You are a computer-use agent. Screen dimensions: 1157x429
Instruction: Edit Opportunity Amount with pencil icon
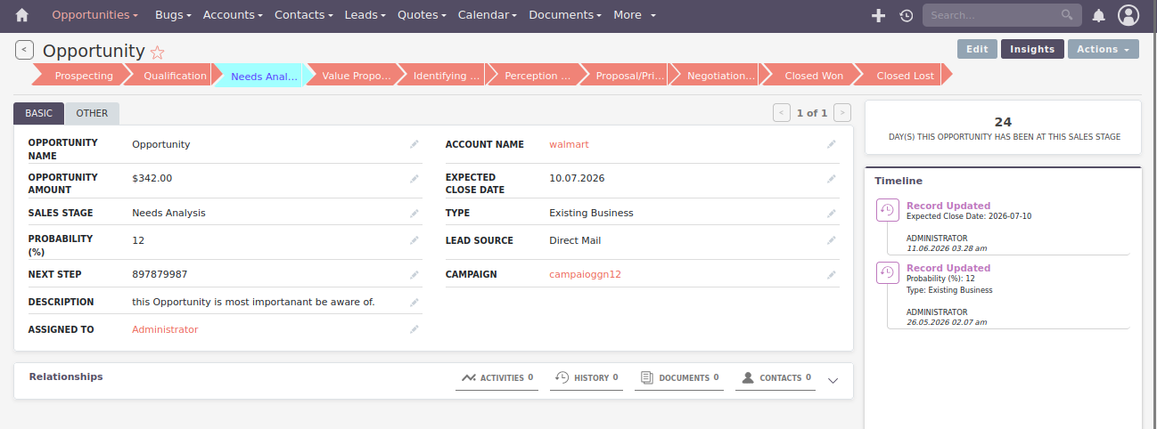[414, 179]
